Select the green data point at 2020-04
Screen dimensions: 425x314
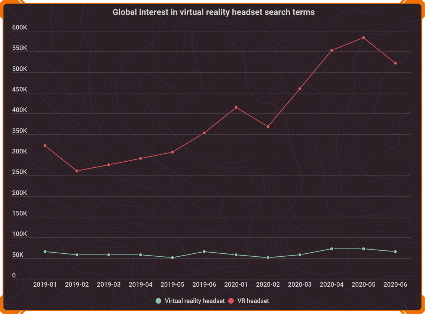click(331, 249)
